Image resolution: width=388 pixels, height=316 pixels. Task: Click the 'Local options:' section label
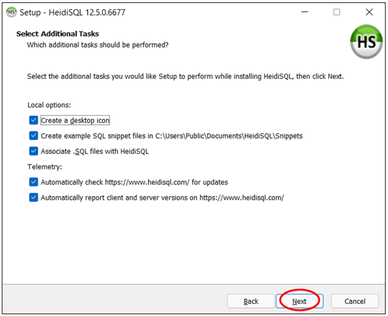(49, 105)
